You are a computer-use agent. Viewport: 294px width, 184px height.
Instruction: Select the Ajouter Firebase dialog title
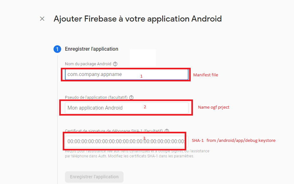(x=137, y=19)
